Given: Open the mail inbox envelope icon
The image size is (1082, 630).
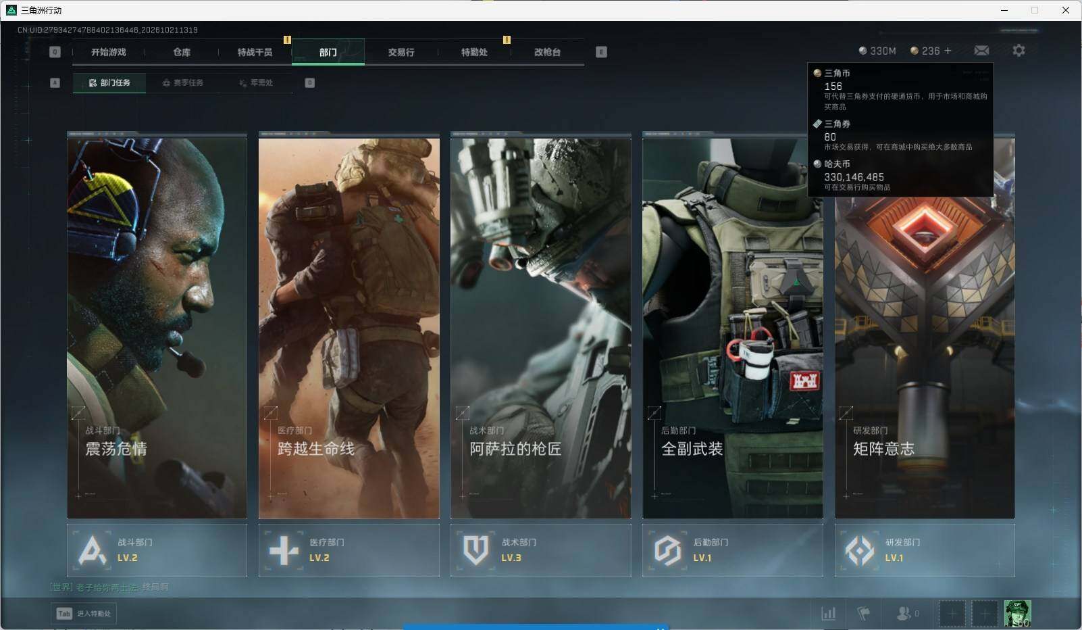Looking at the screenshot, I should [981, 51].
